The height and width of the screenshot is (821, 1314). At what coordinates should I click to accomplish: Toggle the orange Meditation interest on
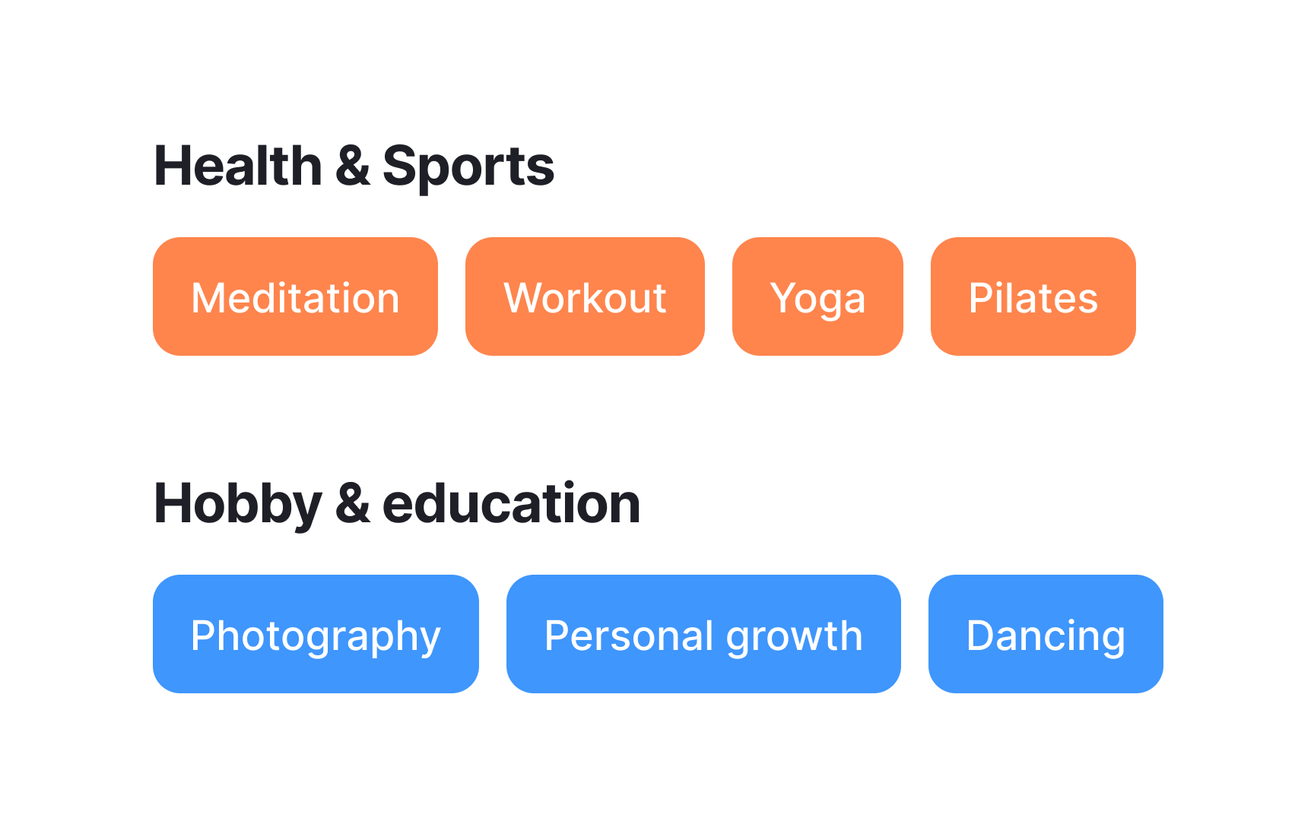tap(295, 296)
